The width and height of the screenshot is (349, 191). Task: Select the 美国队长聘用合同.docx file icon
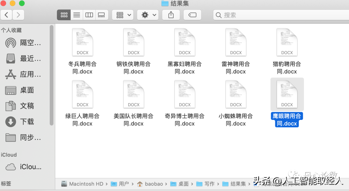point(133,94)
